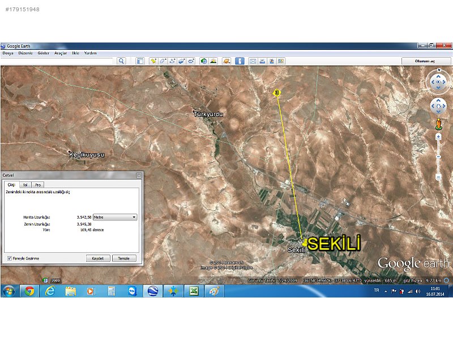This screenshot has height=340, width=453.
Task: Add a placemark with the pushpin icon
Action: 153,61
